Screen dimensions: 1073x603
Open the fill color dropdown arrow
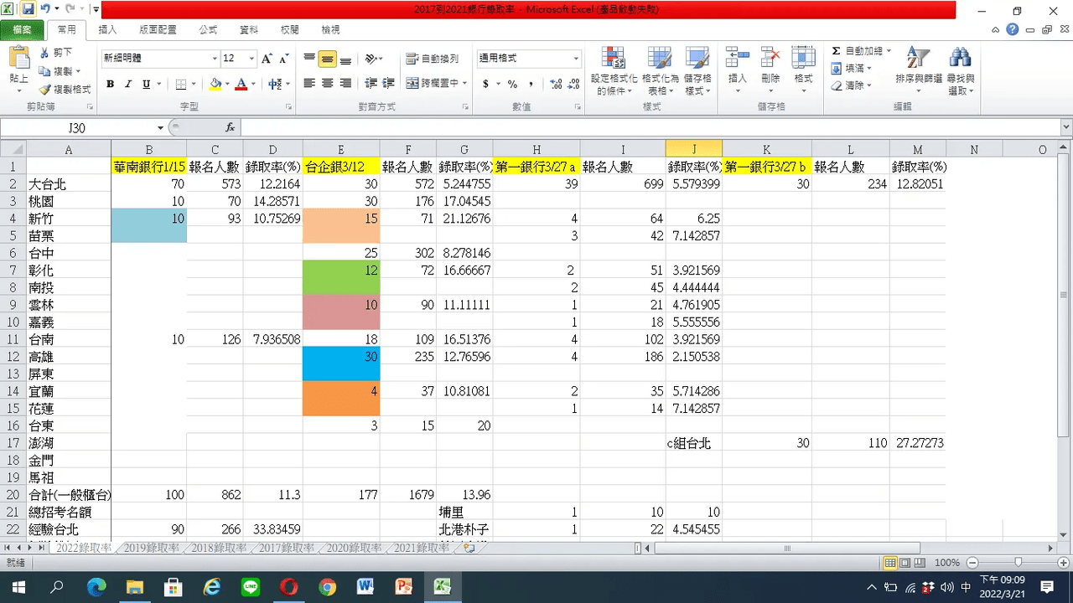(x=227, y=84)
